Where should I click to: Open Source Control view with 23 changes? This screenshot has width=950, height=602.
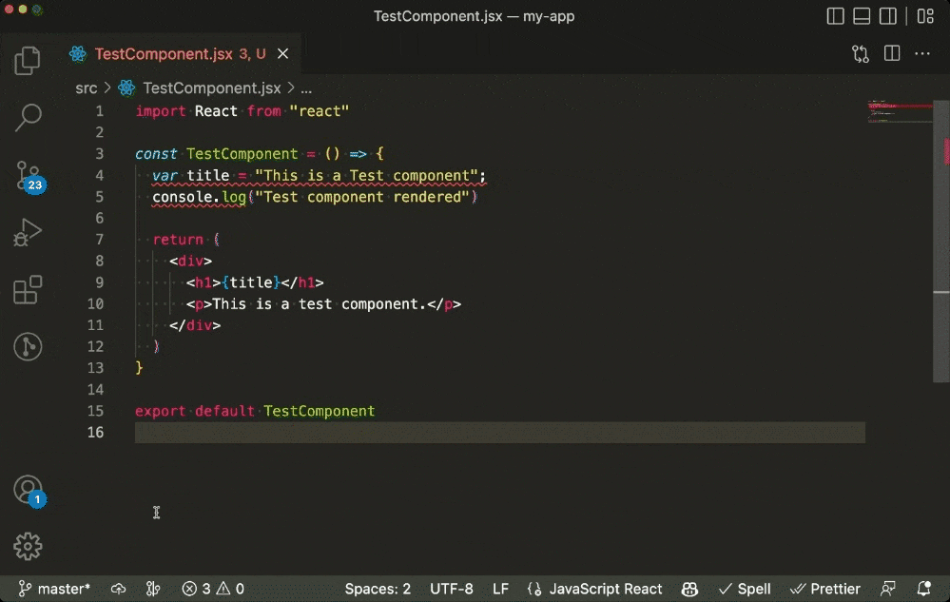click(28, 175)
